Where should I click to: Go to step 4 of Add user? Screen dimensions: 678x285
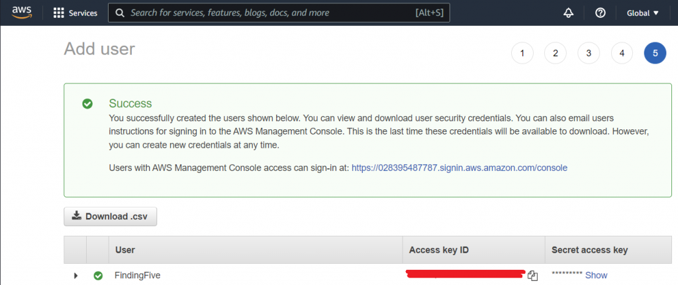tap(622, 53)
